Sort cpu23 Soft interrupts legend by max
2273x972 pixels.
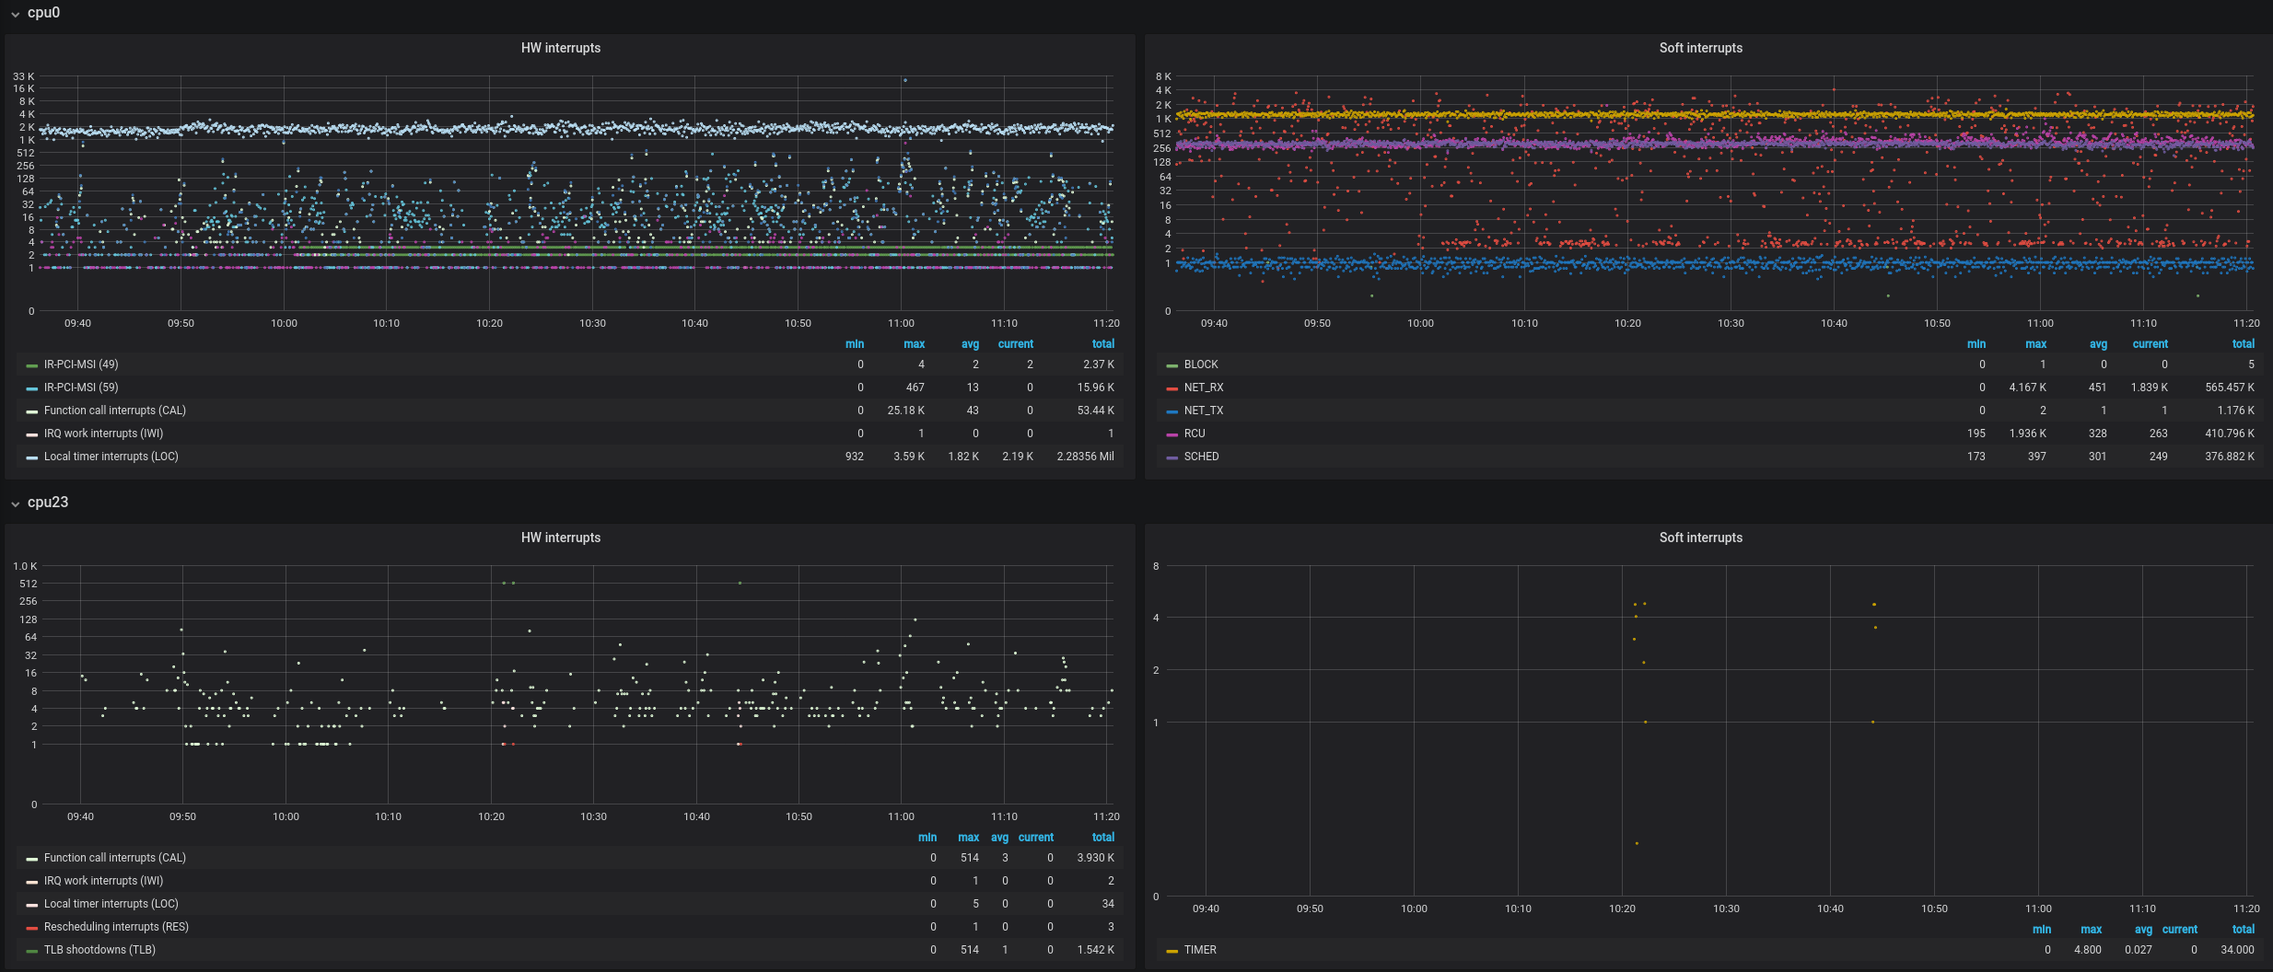(x=2091, y=930)
